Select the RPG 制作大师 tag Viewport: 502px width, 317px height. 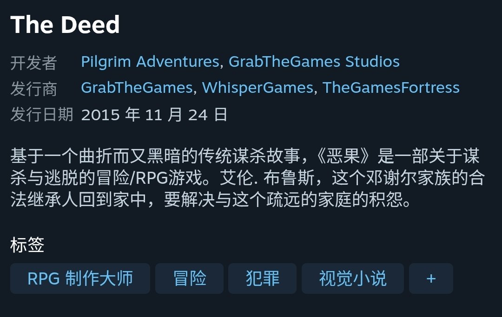pyautogui.click(x=80, y=278)
